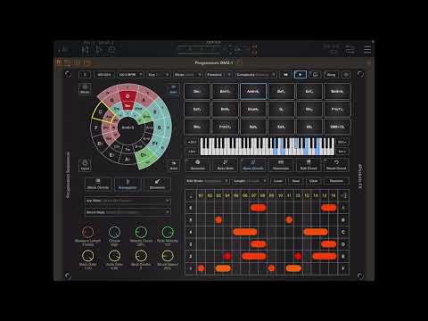Click the Clear pattern button
The height and width of the screenshot is (321, 428).
click(314, 181)
